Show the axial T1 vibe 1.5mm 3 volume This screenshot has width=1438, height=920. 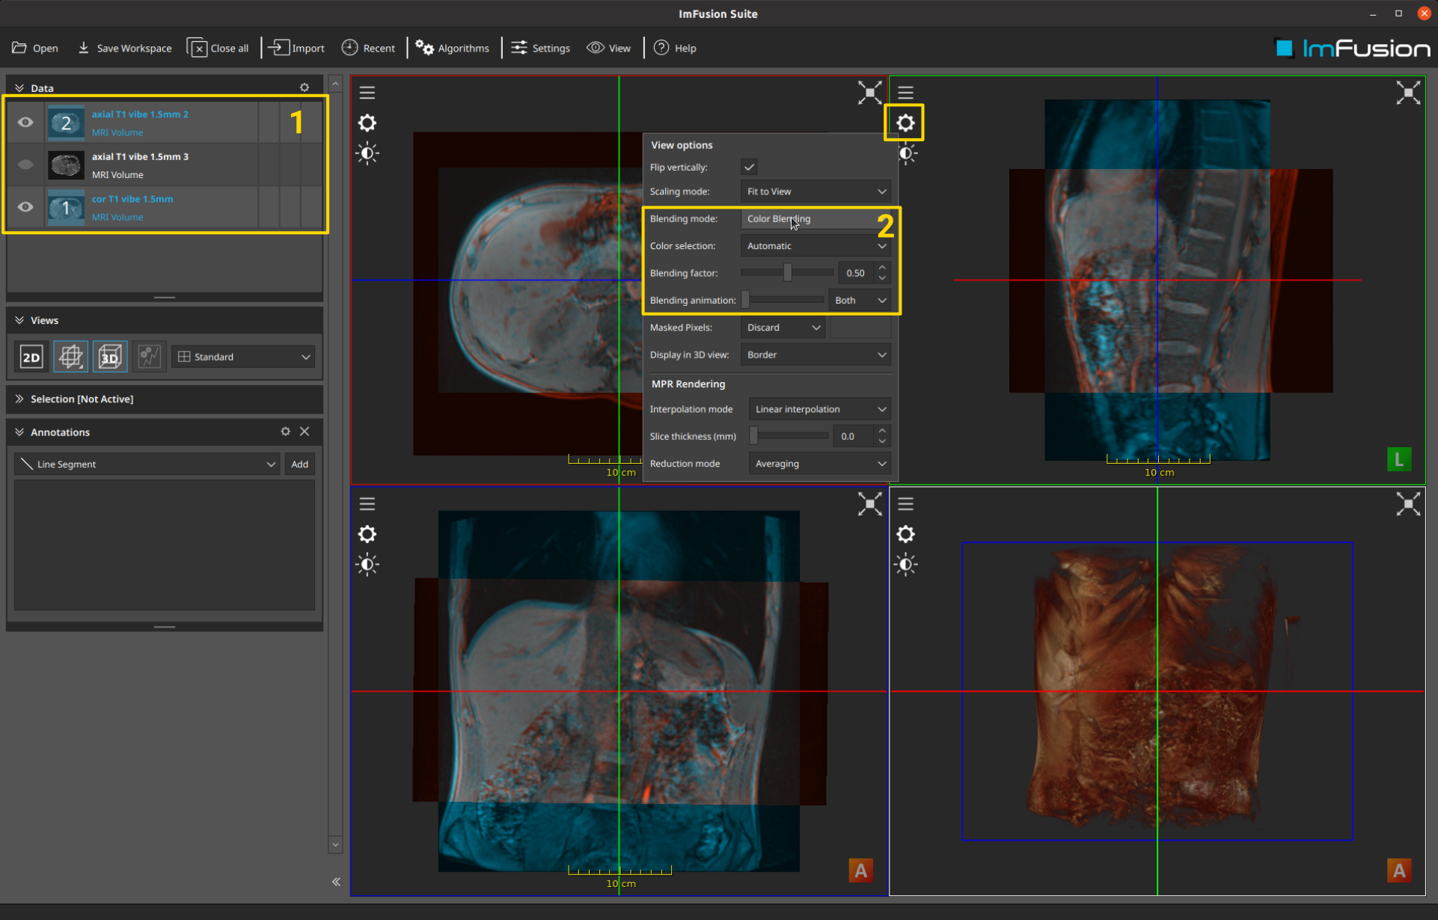pyautogui.click(x=25, y=165)
